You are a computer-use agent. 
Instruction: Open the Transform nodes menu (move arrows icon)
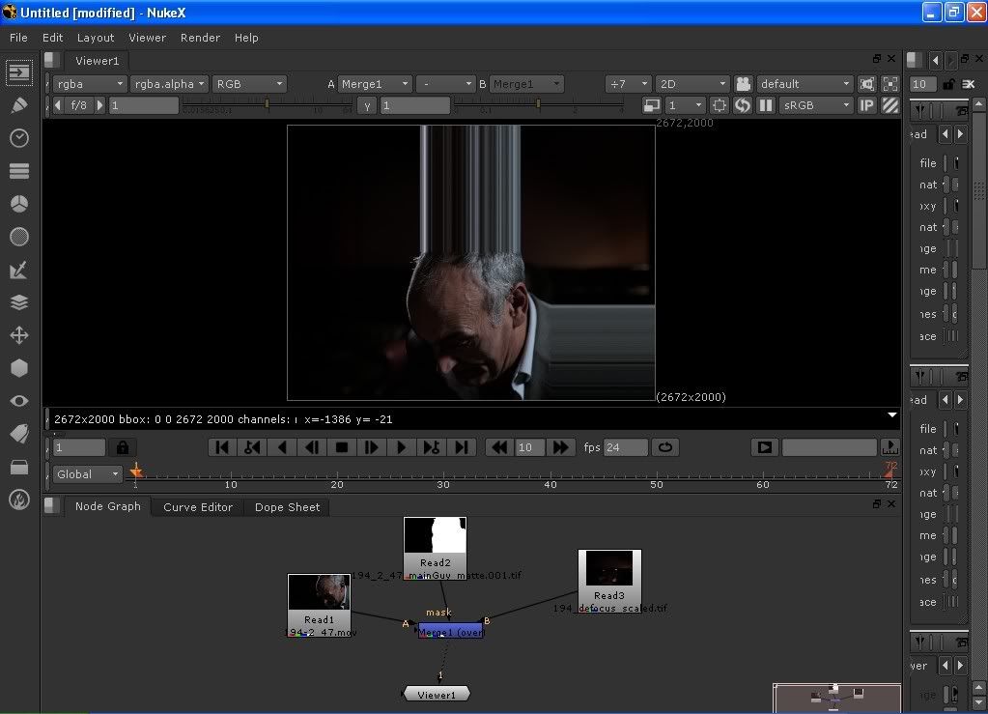click(18, 335)
